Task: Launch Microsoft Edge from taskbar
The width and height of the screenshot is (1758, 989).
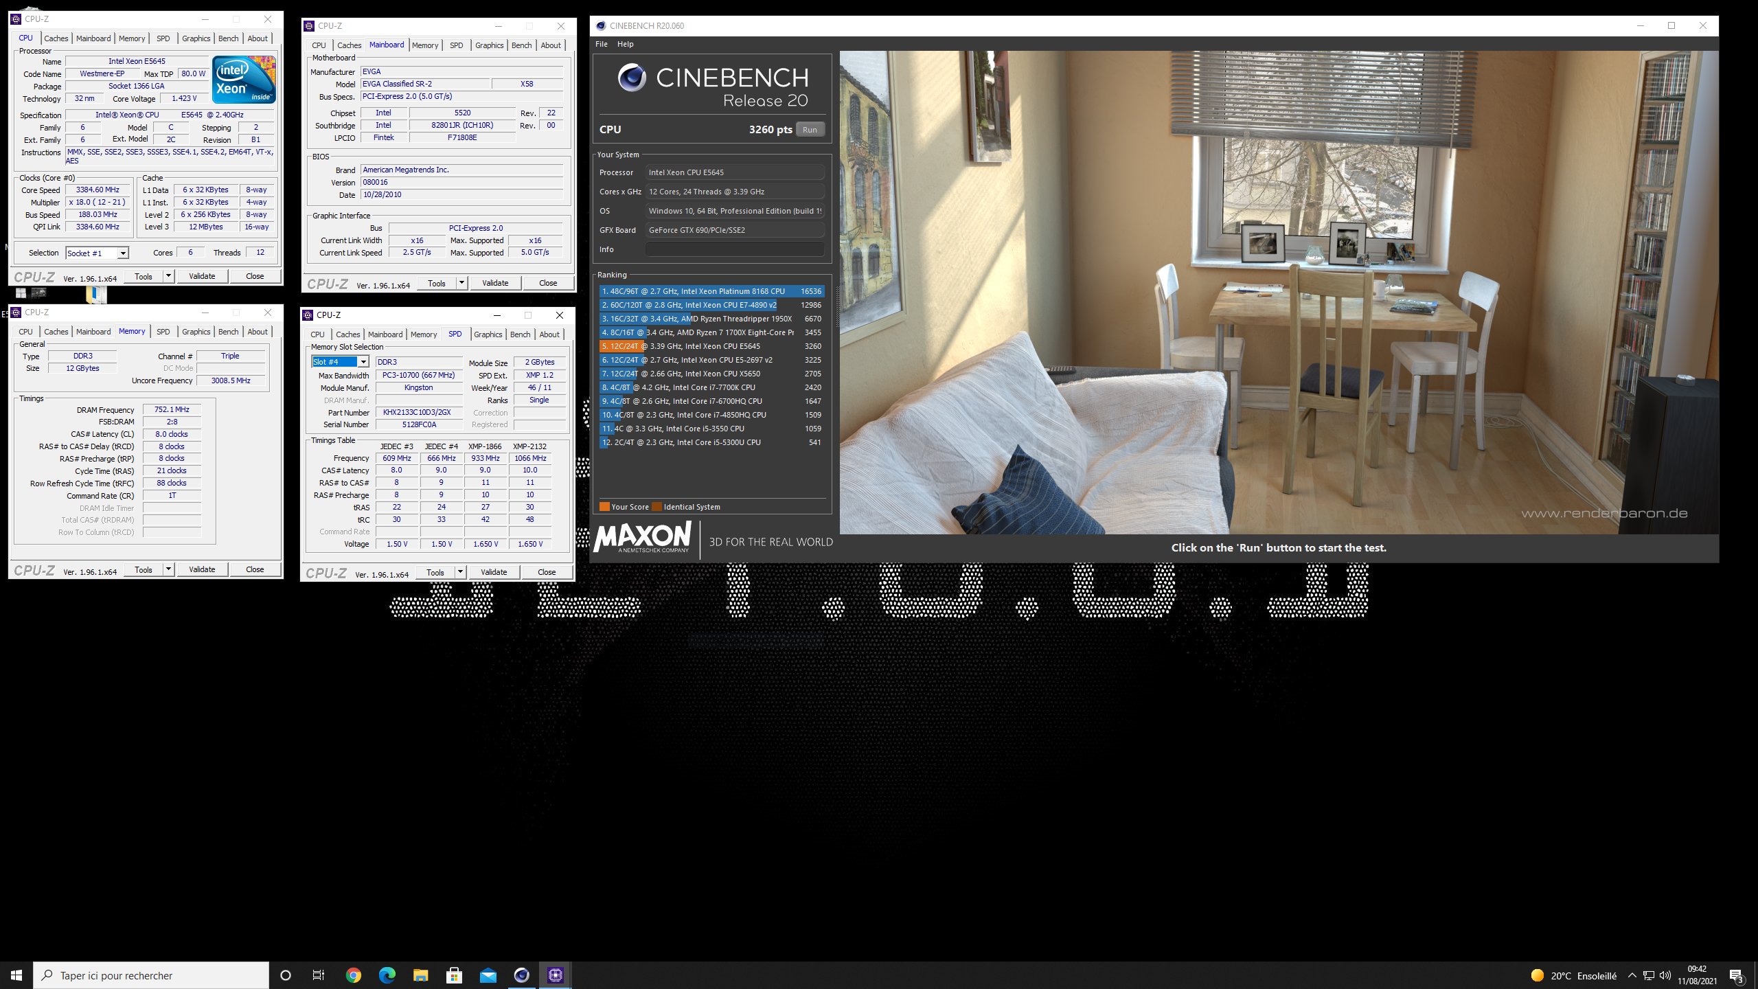Action: click(387, 975)
